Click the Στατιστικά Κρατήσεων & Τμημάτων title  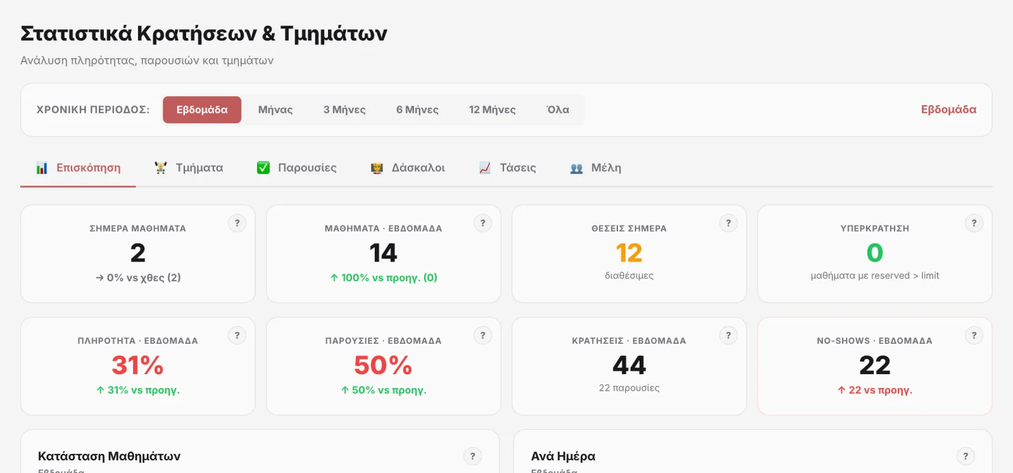[x=204, y=34]
